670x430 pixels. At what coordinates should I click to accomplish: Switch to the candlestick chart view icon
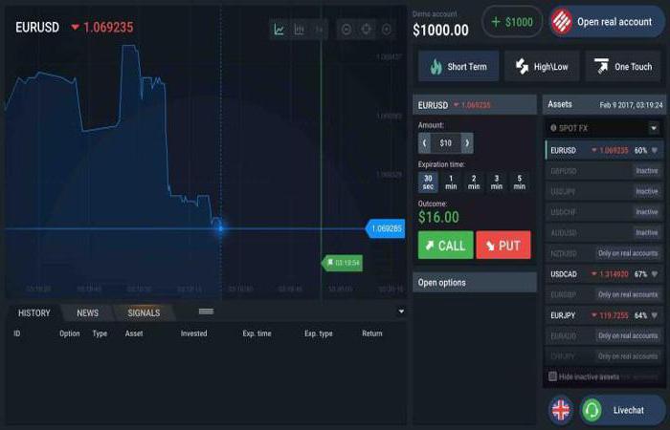click(x=319, y=30)
